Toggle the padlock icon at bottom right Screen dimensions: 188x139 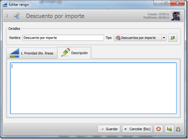[x=178, y=129]
